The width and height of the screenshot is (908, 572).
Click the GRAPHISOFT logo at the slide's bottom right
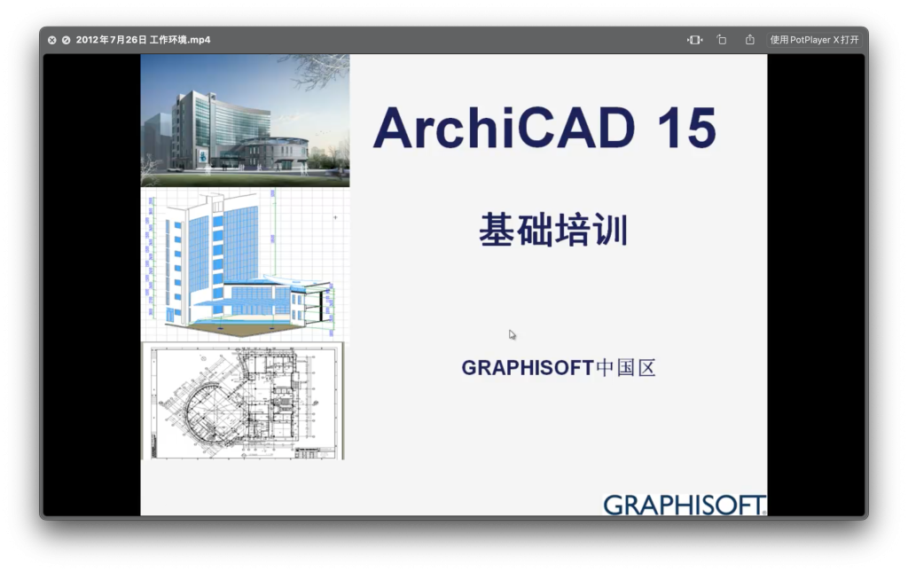click(x=685, y=505)
